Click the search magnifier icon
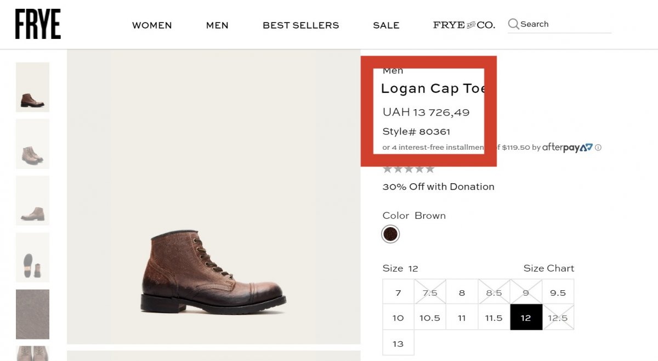Viewport: 658px width, 361px height. [x=513, y=24]
